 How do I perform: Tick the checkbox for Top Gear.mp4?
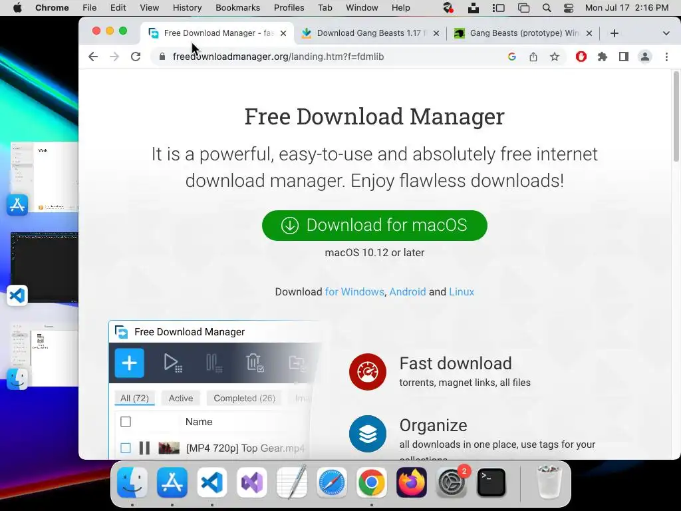tap(126, 448)
